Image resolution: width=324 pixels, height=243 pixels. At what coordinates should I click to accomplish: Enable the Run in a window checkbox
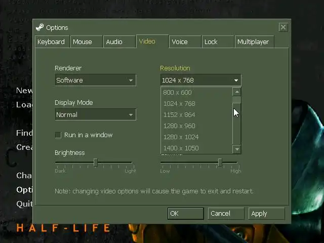point(58,135)
